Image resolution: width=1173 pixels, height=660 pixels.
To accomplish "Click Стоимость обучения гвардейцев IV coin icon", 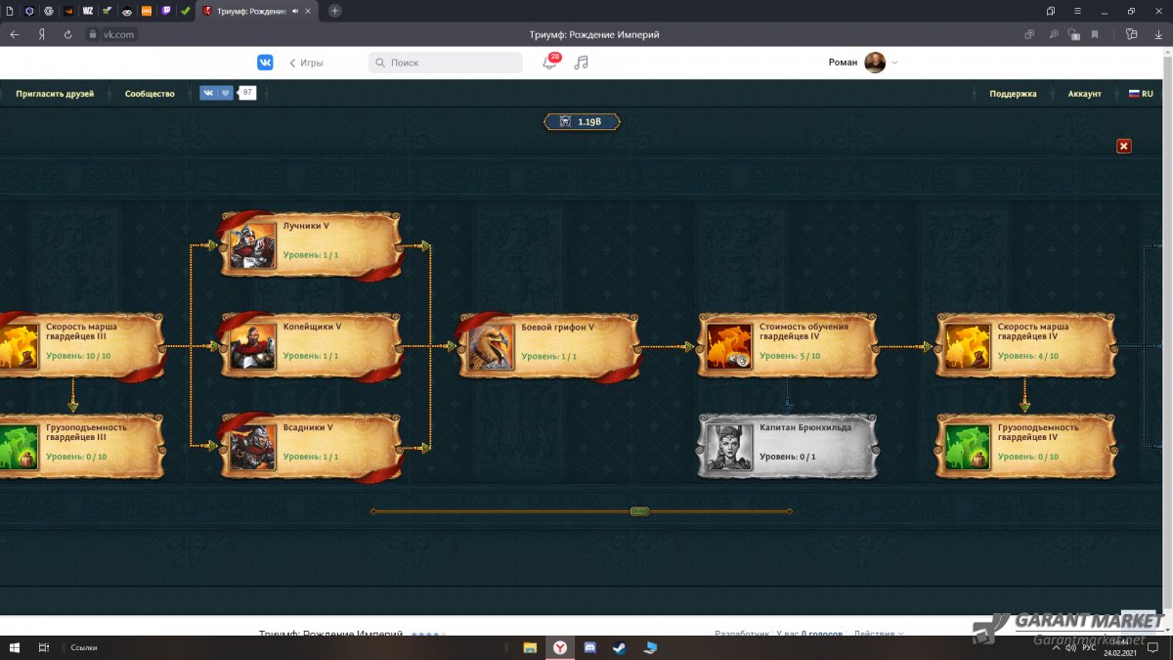I will tap(729, 346).
